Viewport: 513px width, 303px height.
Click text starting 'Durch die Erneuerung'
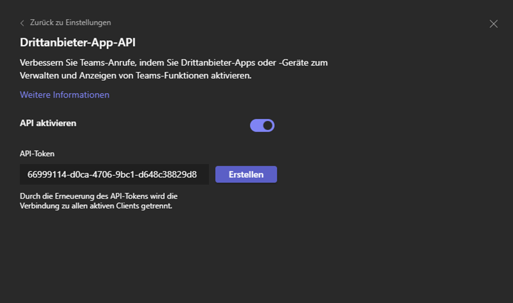[99, 201]
